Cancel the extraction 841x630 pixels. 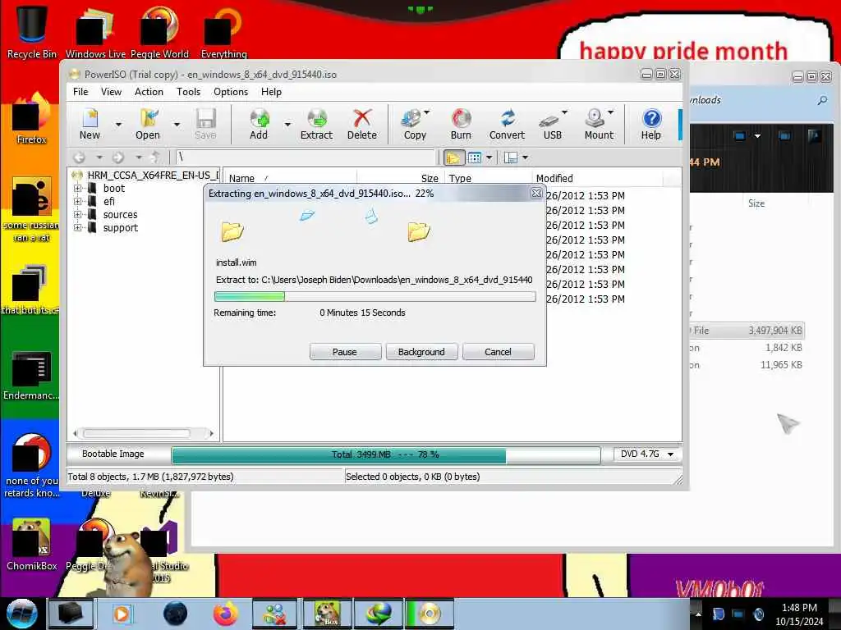(498, 352)
